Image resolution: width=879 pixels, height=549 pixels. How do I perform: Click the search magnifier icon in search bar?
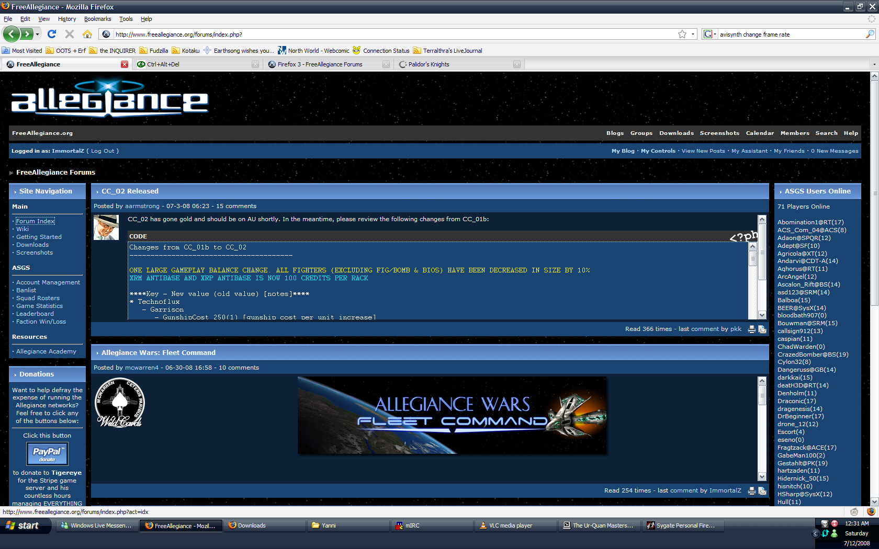click(870, 34)
